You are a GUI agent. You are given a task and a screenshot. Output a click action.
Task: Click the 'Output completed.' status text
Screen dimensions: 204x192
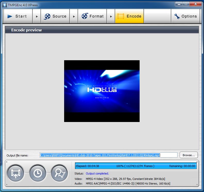97,173
